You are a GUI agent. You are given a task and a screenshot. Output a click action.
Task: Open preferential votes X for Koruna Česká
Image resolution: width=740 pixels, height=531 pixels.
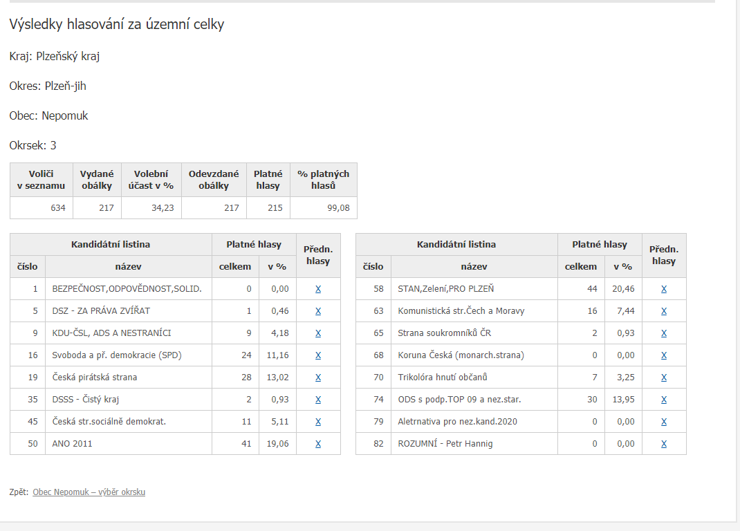pyautogui.click(x=664, y=355)
